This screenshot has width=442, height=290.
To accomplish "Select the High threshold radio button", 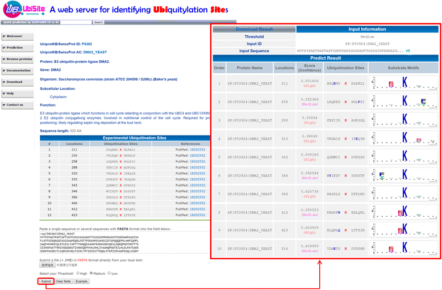I will pos(78,273).
